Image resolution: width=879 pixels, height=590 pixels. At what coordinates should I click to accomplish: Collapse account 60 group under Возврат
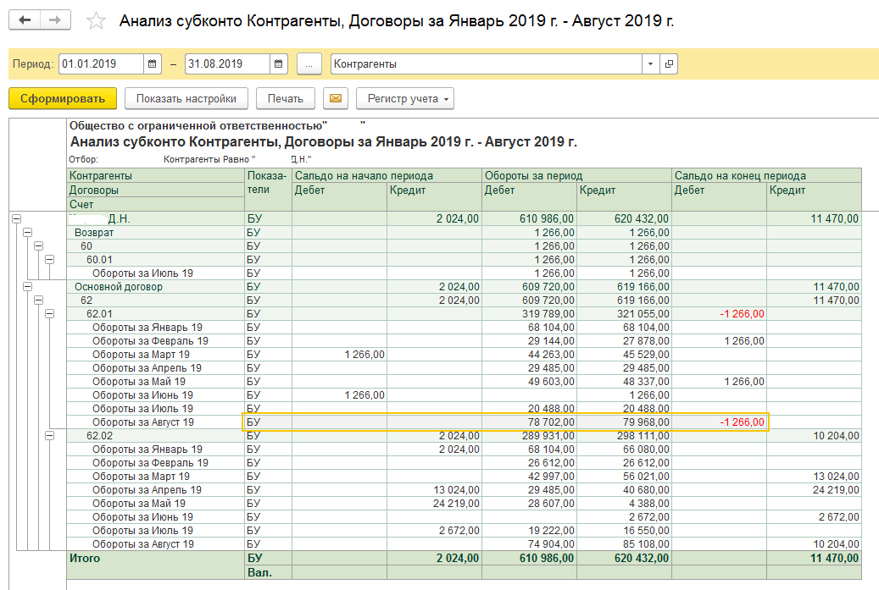coord(38,245)
